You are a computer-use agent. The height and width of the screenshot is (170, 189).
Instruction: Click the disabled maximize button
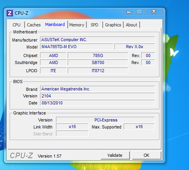pos(139,12)
